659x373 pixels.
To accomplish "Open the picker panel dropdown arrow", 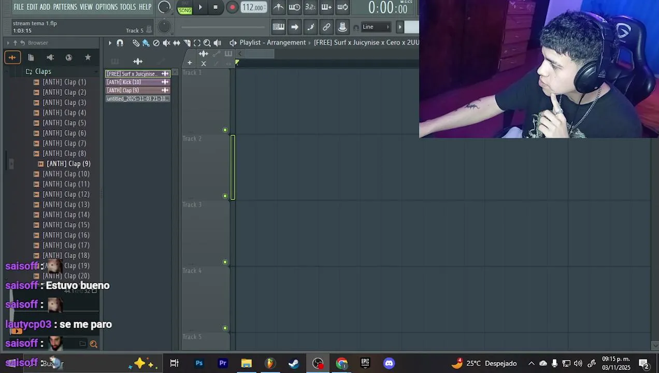I will click(x=175, y=73).
